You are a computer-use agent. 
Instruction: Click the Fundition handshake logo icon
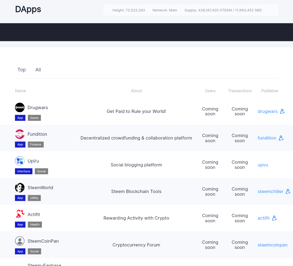point(20,134)
